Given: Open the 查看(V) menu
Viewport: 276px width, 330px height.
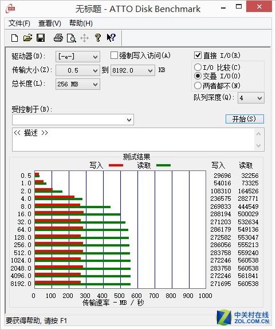Looking at the screenshot, I should pos(50,23).
